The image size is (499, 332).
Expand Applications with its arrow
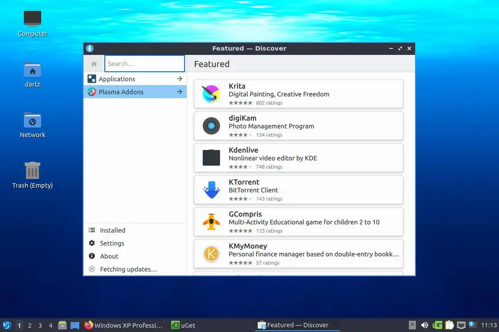pyautogui.click(x=179, y=79)
